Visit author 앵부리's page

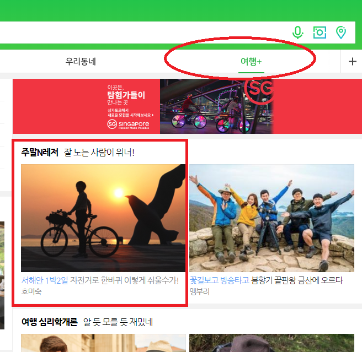pos(199,291)
